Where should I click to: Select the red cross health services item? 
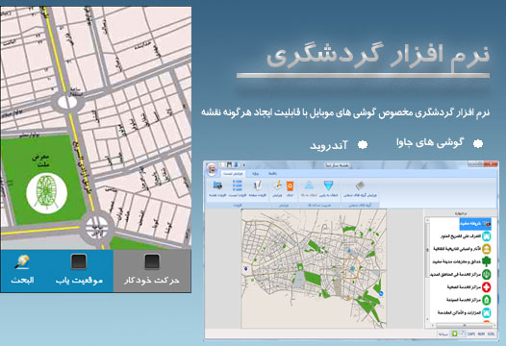coord(469,287)
